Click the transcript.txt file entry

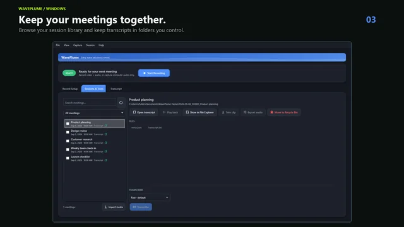(x=155, y=127)
